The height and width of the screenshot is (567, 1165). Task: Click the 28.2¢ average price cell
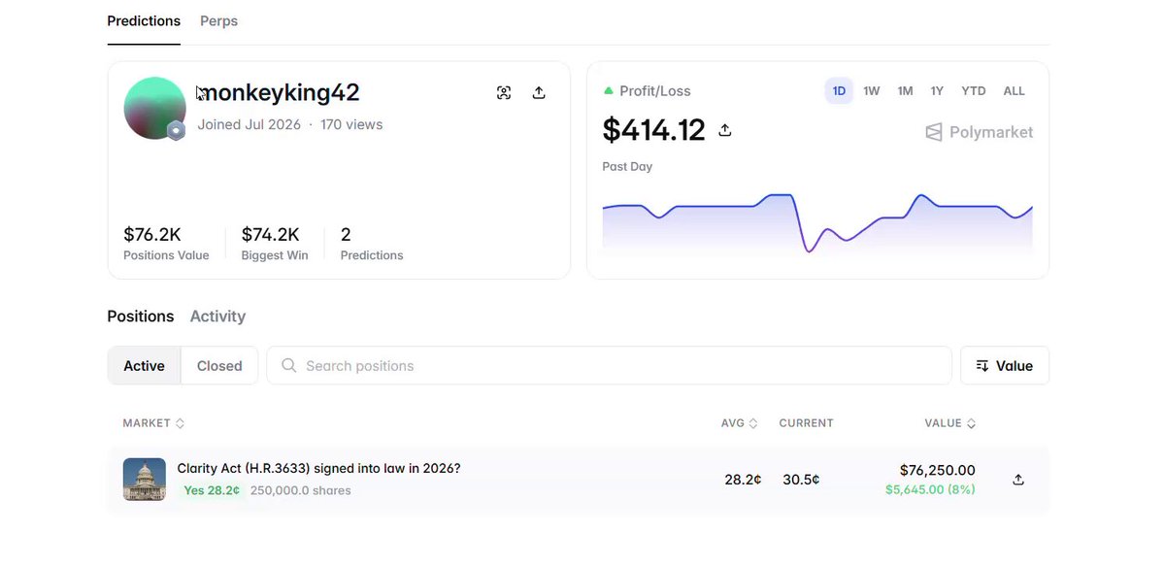tap(743, 480)
